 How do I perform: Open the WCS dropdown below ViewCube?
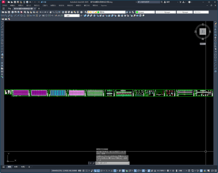[x=203, y=44]
